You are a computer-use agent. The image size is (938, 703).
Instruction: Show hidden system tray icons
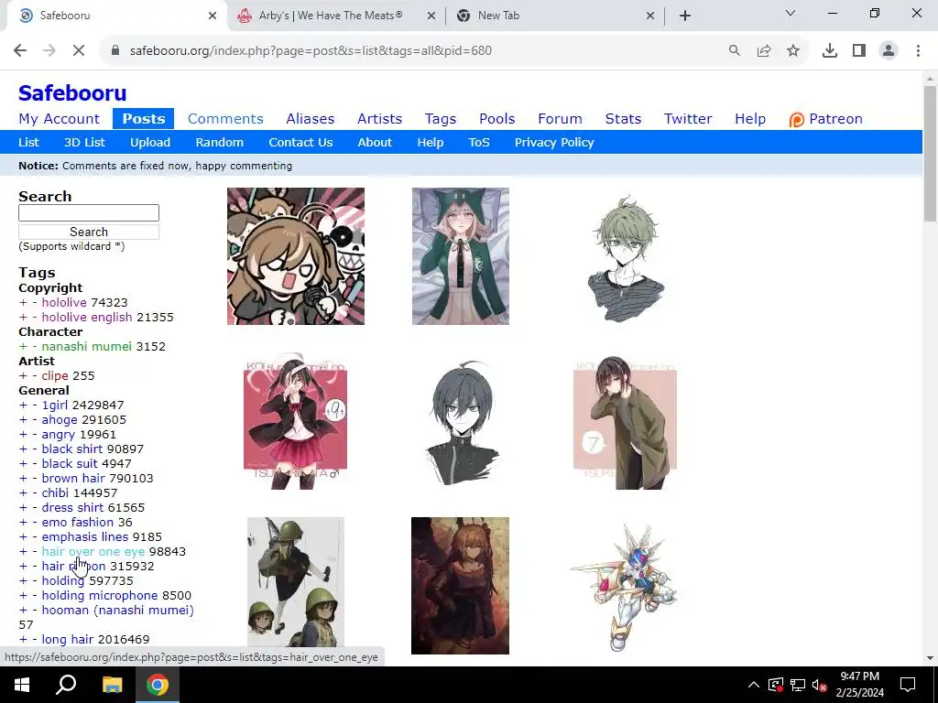(754, 685)
